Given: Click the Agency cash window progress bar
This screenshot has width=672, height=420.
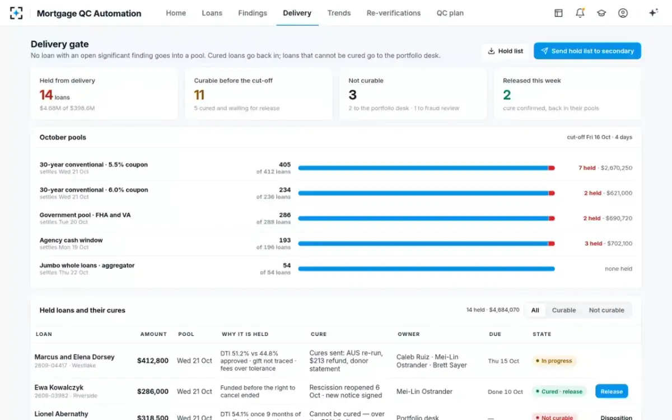Looking at the screenshot, I should [426, 244].
